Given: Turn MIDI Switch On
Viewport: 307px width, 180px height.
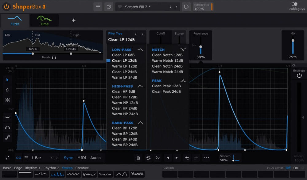Looking at the screenshot, I should 295,168.
